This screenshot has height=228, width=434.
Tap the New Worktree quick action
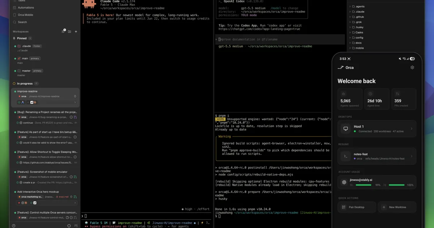(397, 207)
